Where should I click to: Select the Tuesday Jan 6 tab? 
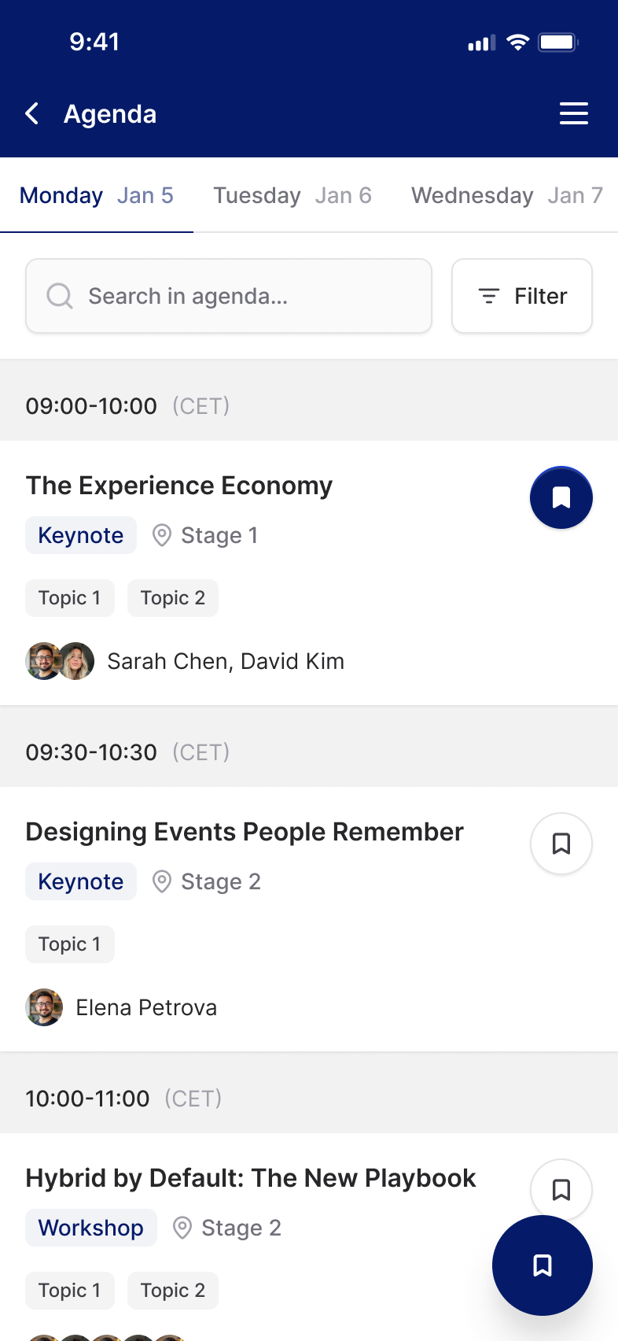pos(292,195)
